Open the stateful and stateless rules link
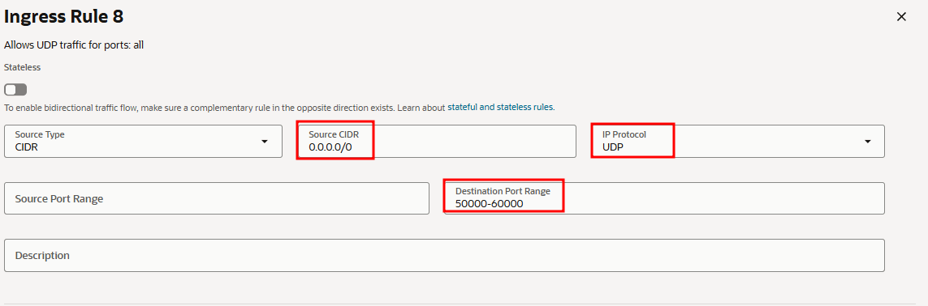This screenshot has width=928, height=306. coord(501,108)
